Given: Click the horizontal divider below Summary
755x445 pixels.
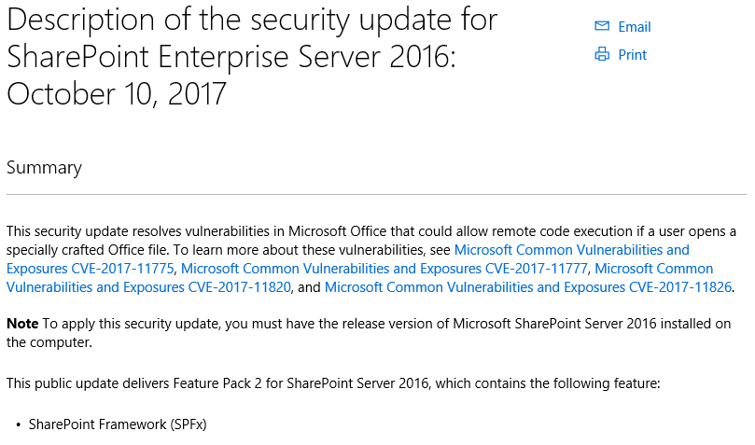Looking at the screenshot, I should [376, 194].
